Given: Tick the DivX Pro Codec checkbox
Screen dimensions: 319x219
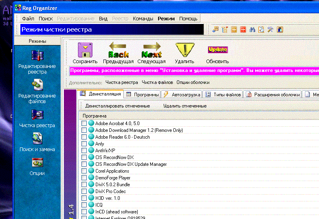Looking at the screenshot, I should click(x=84, y=191).
